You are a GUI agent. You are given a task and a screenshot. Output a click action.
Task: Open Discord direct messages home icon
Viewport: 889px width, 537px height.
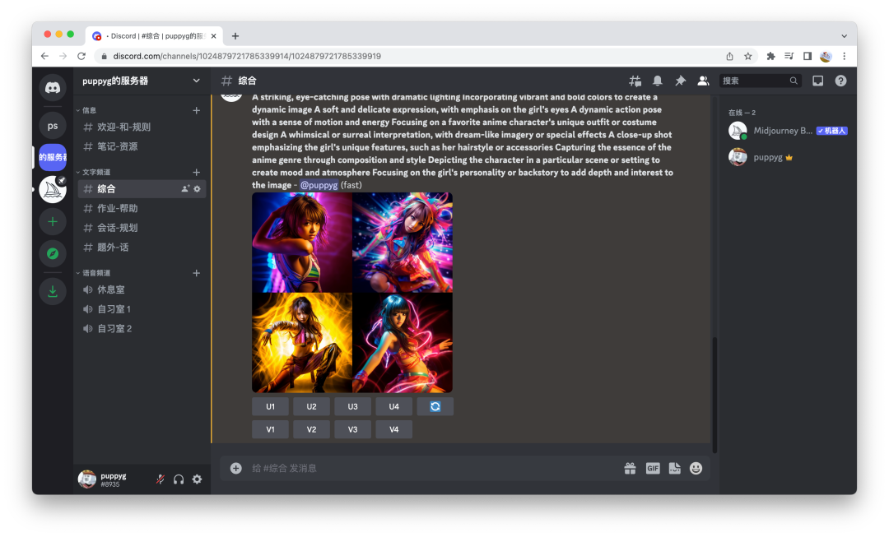[53, 87]
